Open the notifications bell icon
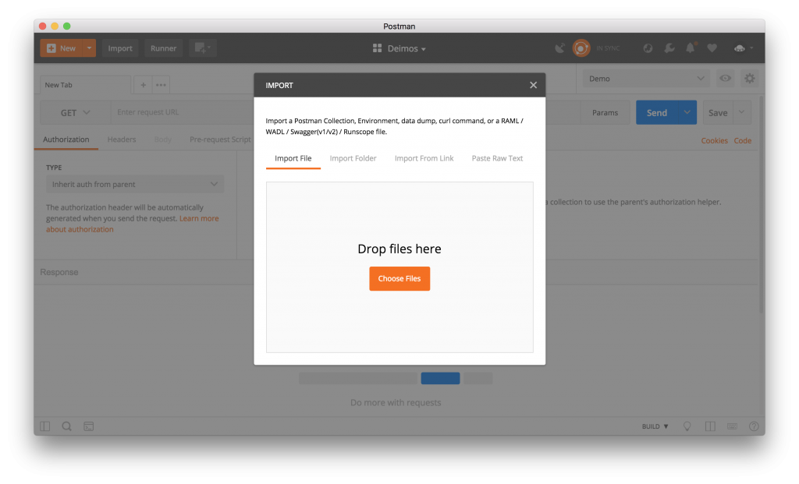The image size is (799, 484). click(x=691, y=48)
